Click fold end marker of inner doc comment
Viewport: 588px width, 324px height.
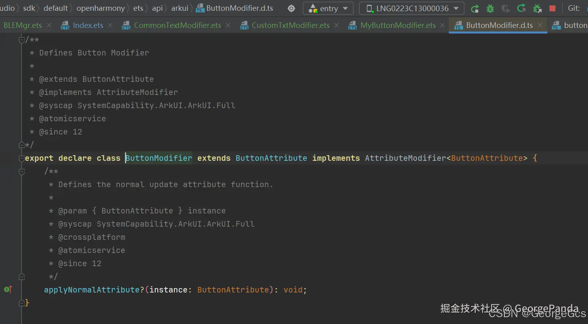click(x=22, y=277)
